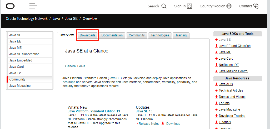Viewport: 270px width, 129px height.
Task: Click the download arrow beside Tutorials
Action: [x=217, y=122]
